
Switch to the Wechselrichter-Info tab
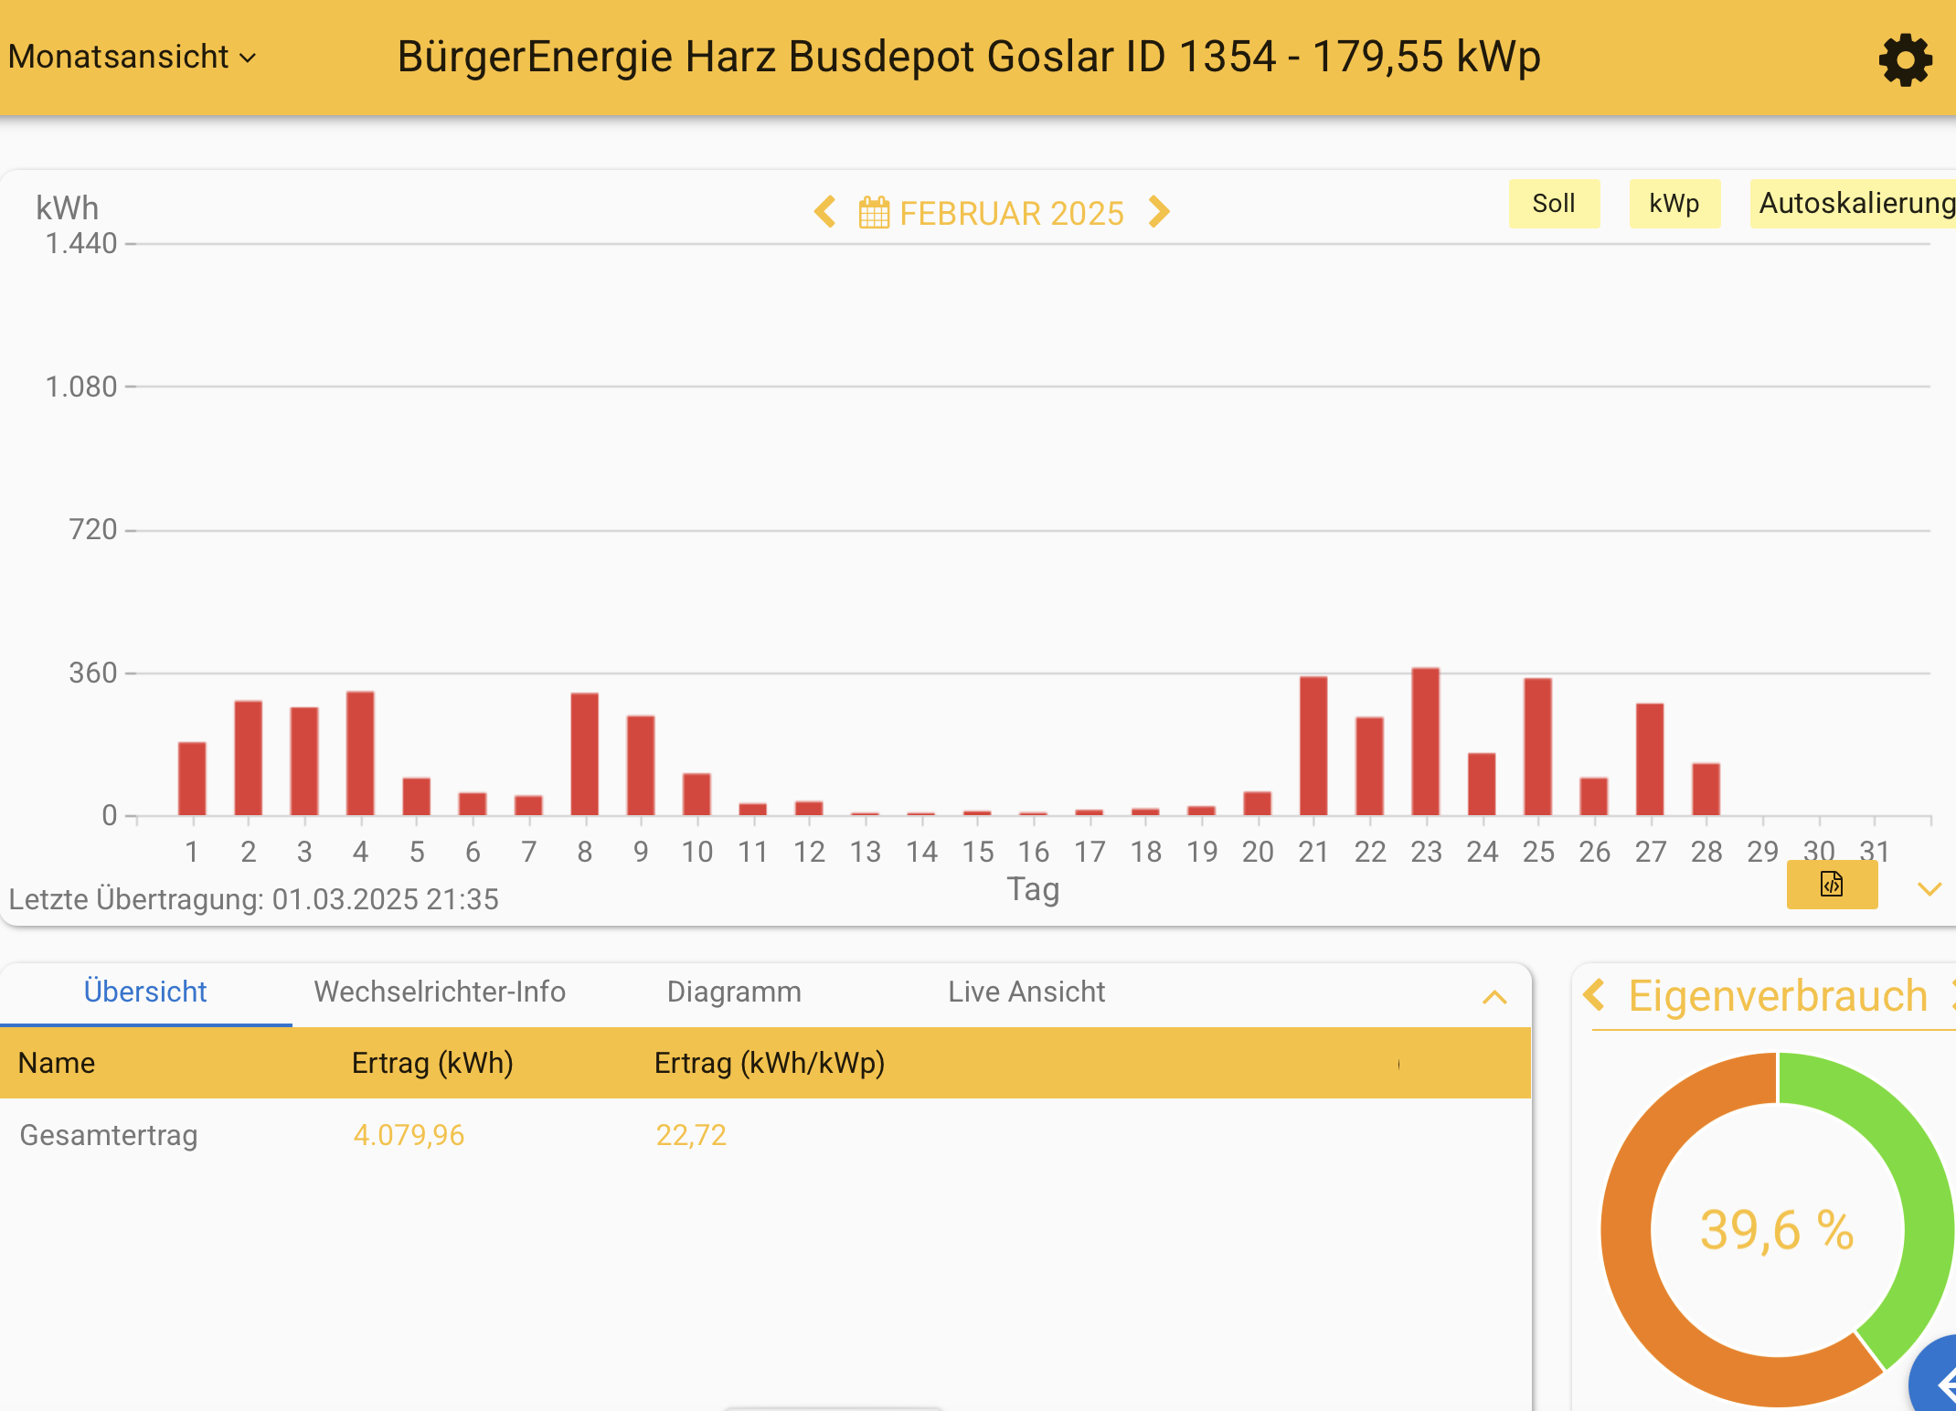pos(440,992)
